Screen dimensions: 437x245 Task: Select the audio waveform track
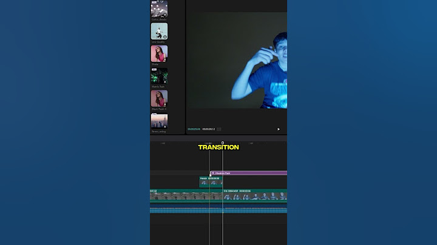(x=218, y=210)
